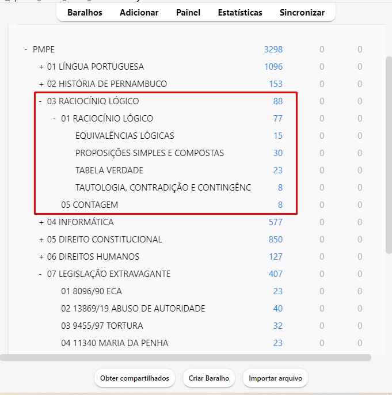Viewport: 392px width, 395px height.
Task: Collapse the 07 LEGISLAÇÃO EXTRAVAGANTE deck
Action: coord(40,274)
